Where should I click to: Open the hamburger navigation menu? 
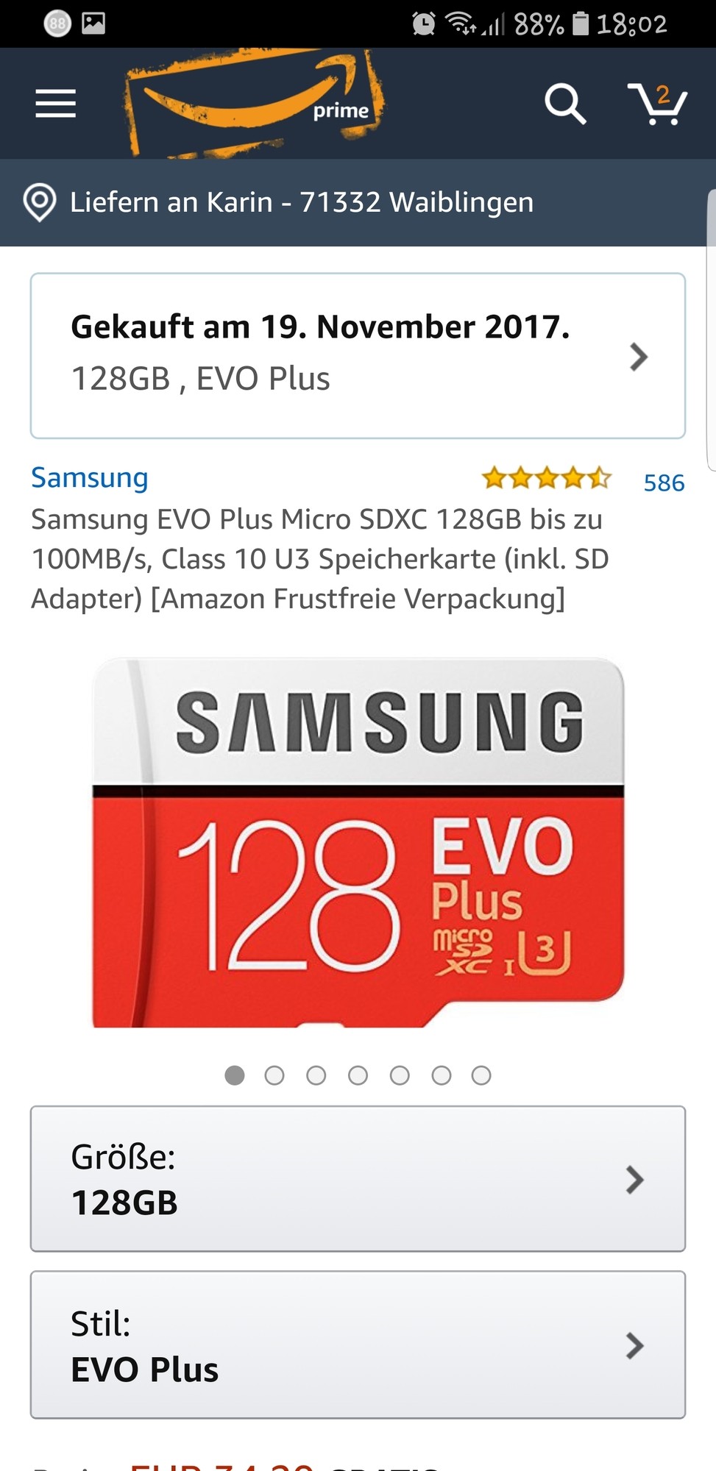pyautogui.click(x=56, y=104)
